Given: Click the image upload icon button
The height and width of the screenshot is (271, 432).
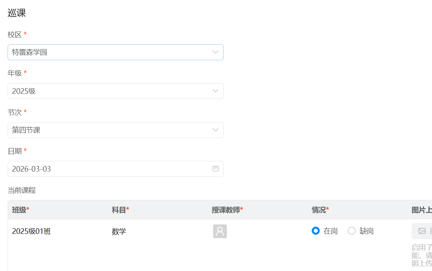Looking at the screenshot, I should pos(422,231).
